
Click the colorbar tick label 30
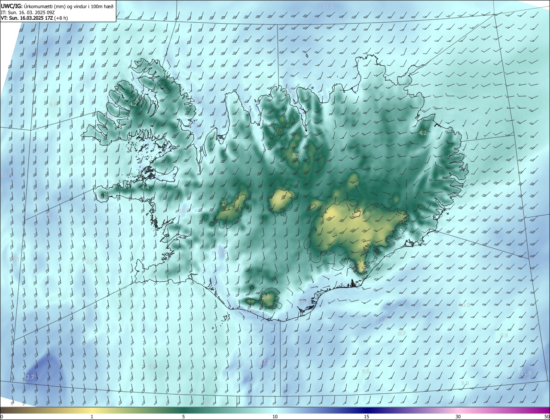tap(458, 417)
